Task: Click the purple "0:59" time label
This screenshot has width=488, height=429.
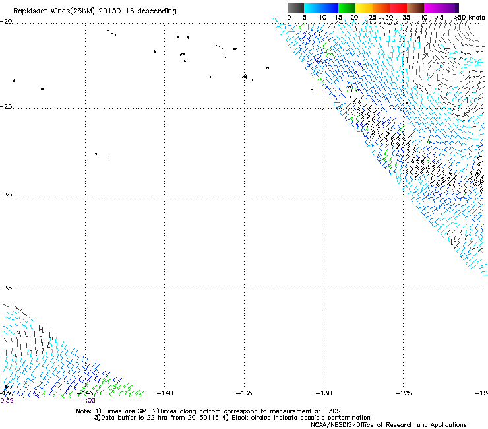Action: coord(7,401)
